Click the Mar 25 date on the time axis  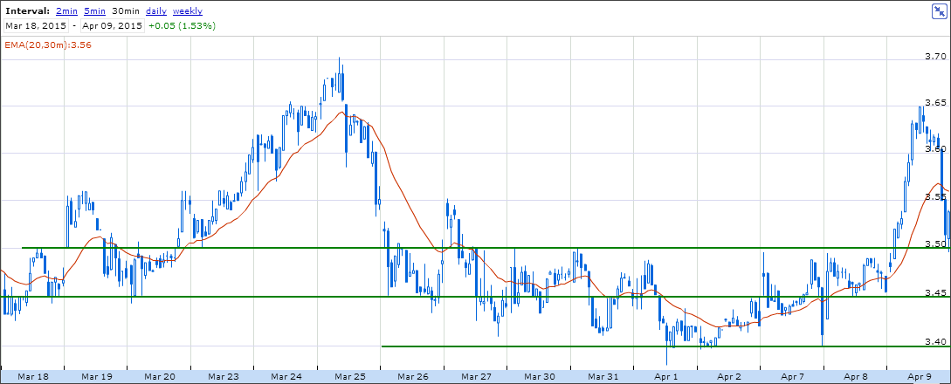(350, 377)
